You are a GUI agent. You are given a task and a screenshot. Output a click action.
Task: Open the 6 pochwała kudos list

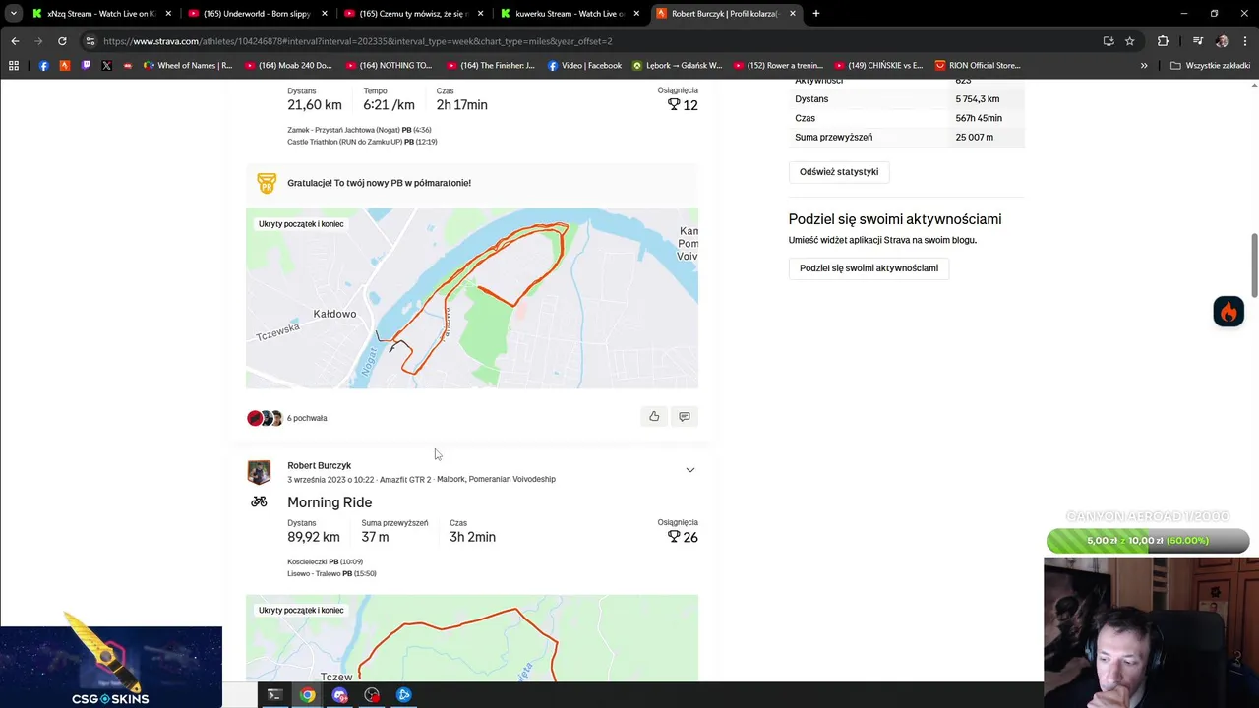(x=307, y=418)
